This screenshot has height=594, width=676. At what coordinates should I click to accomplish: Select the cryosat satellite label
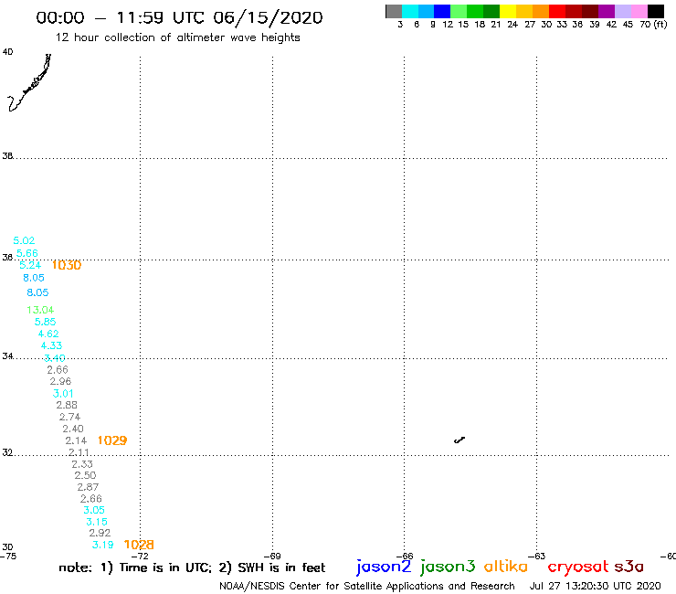coord(578,567)
